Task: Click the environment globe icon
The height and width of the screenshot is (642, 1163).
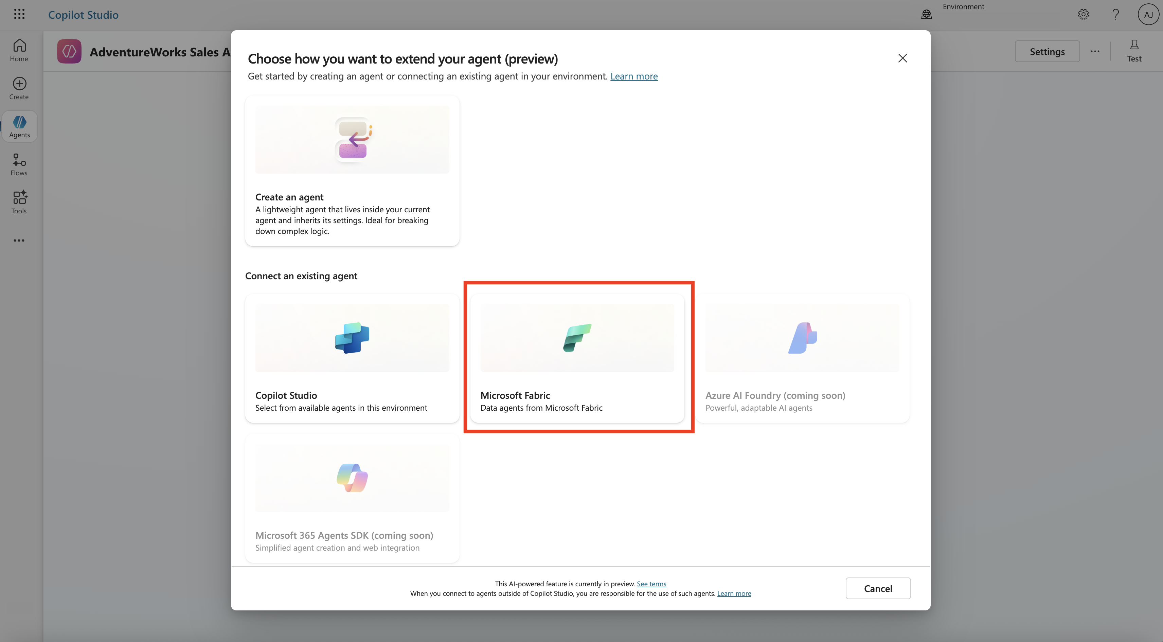Action: [x=926, y=15]
